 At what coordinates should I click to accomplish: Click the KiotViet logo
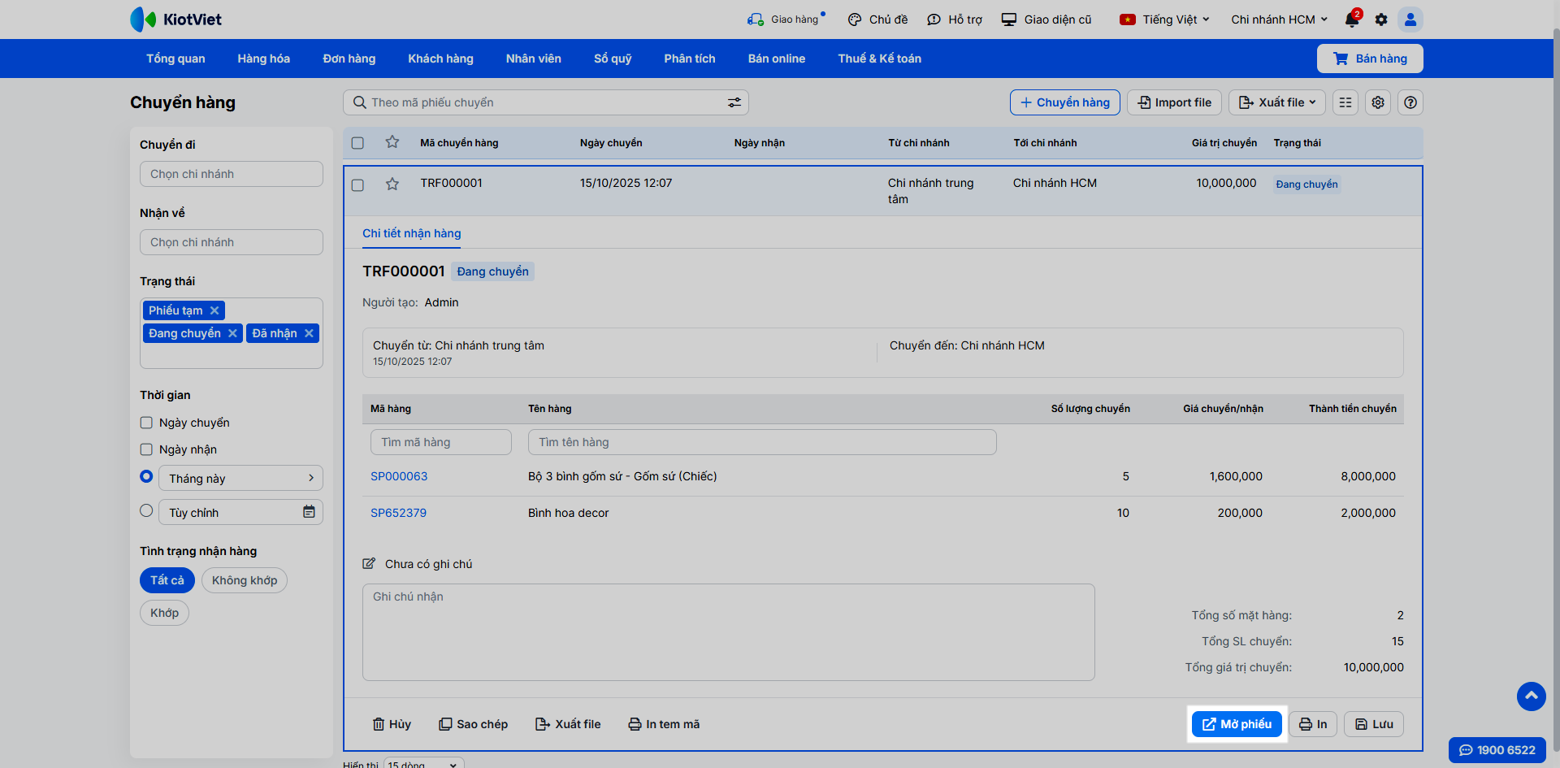coord(176,20)
